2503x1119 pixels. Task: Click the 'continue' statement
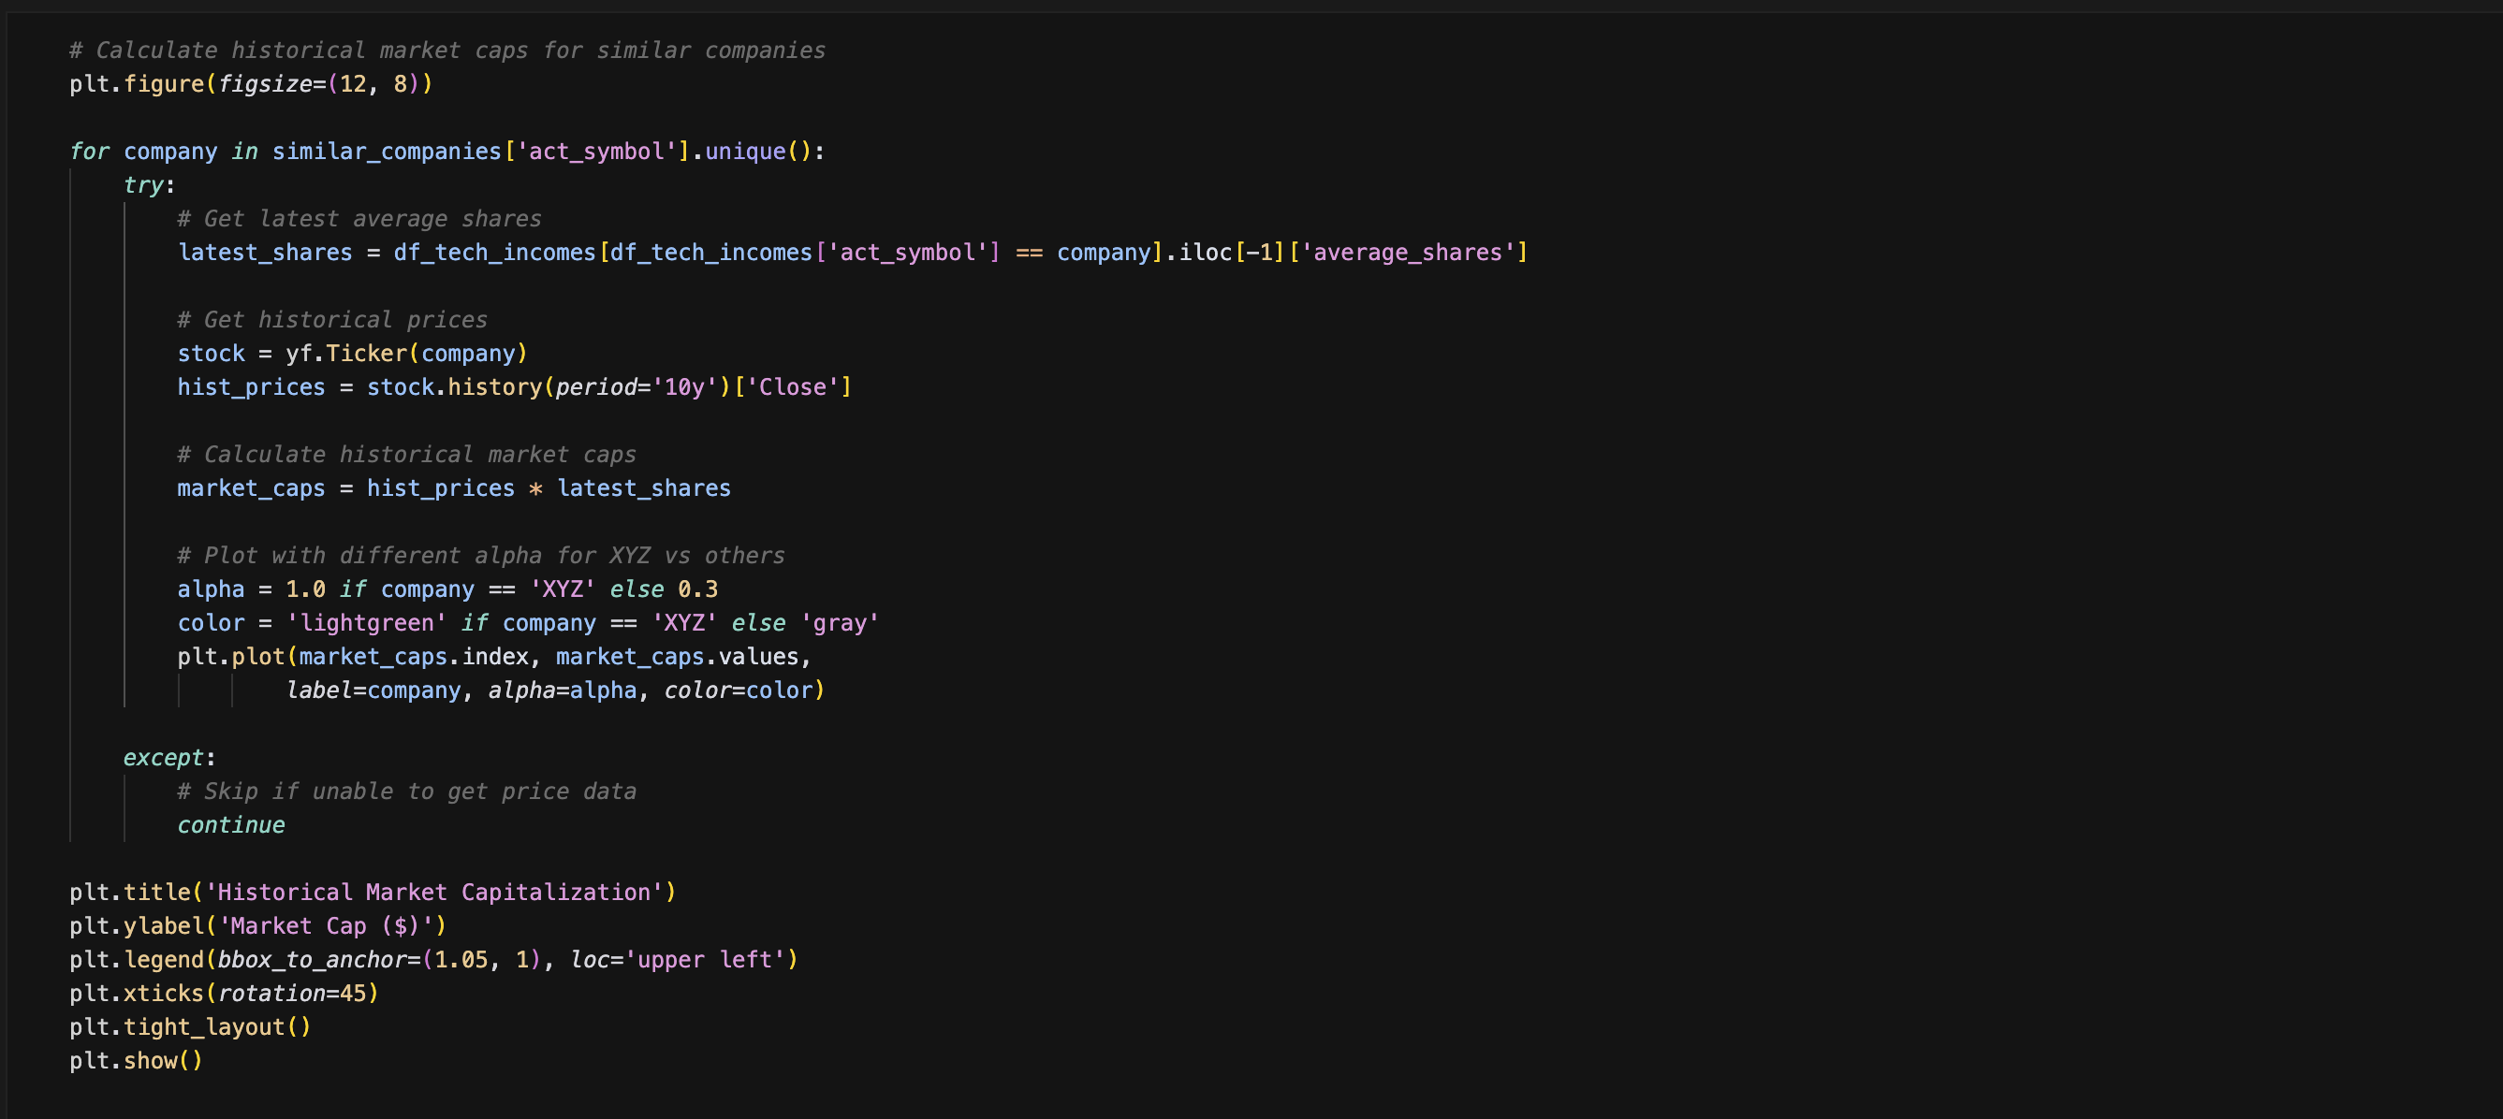pos(230,824)
